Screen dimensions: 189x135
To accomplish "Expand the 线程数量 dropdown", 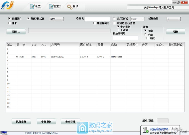I will 173,19.
